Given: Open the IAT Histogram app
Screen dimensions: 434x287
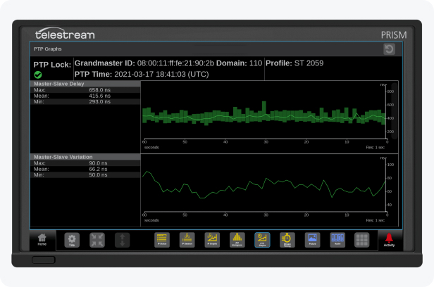Looking at the screenshot, I should click(x=237, y=240).
